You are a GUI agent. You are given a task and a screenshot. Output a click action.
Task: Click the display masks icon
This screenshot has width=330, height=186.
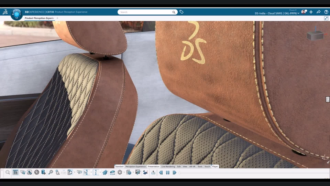(23, 173)
